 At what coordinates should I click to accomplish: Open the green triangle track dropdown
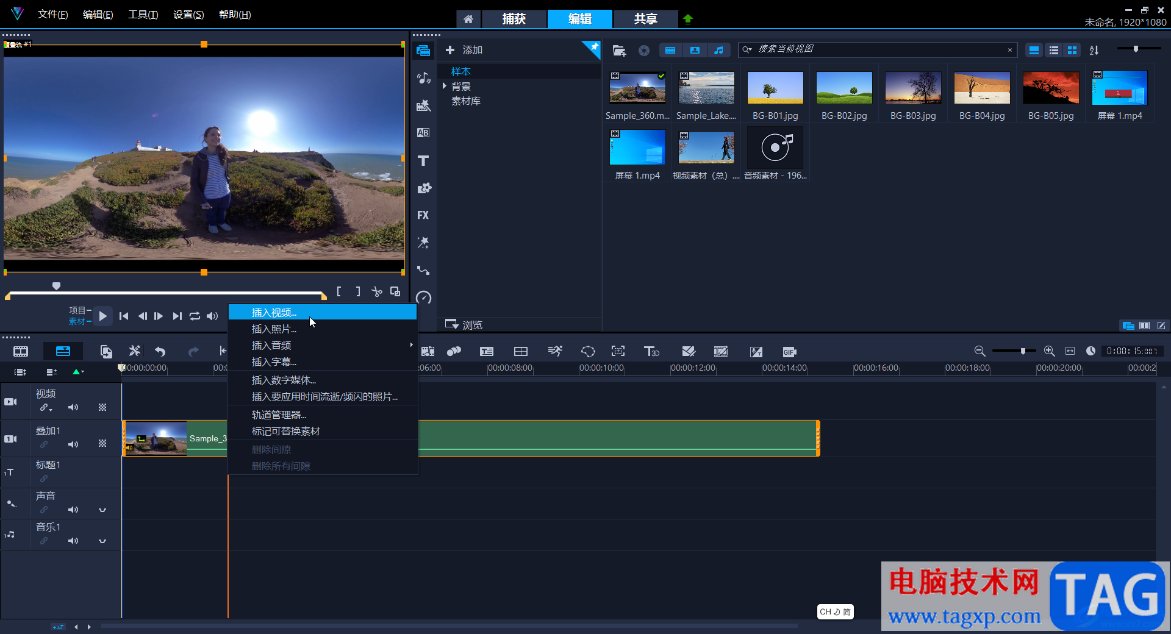click(78, 371)
